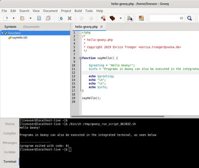Open the Build actions dropdown arrow
The image size is (199, 168).
[x=121, y=18]
